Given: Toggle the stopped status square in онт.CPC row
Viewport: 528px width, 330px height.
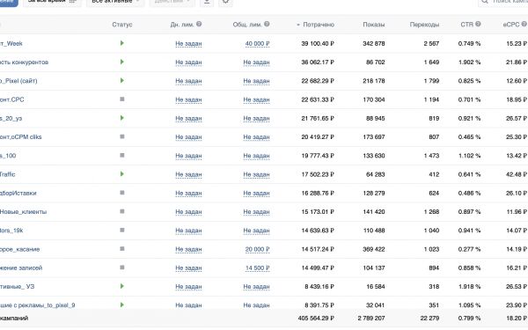Looking at the screenshot, I should click(122, 99).
